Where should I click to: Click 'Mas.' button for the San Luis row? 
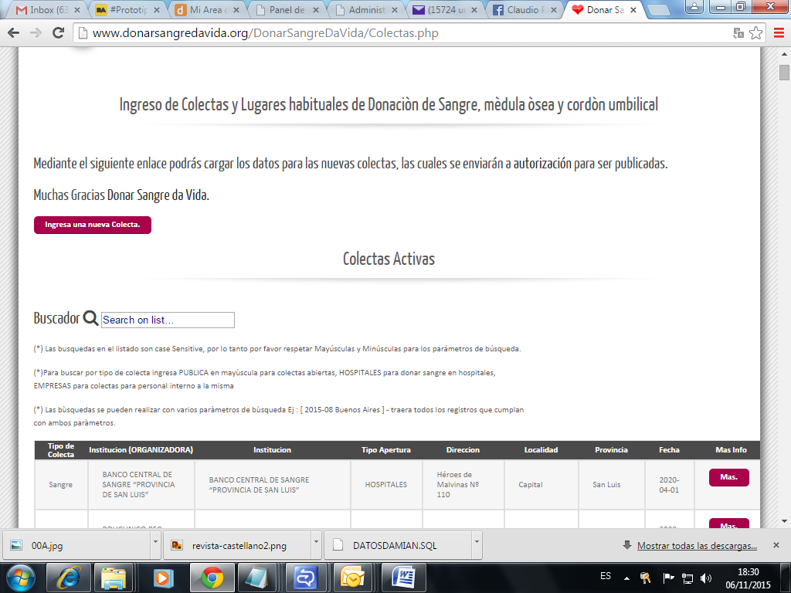pos(728,477)
